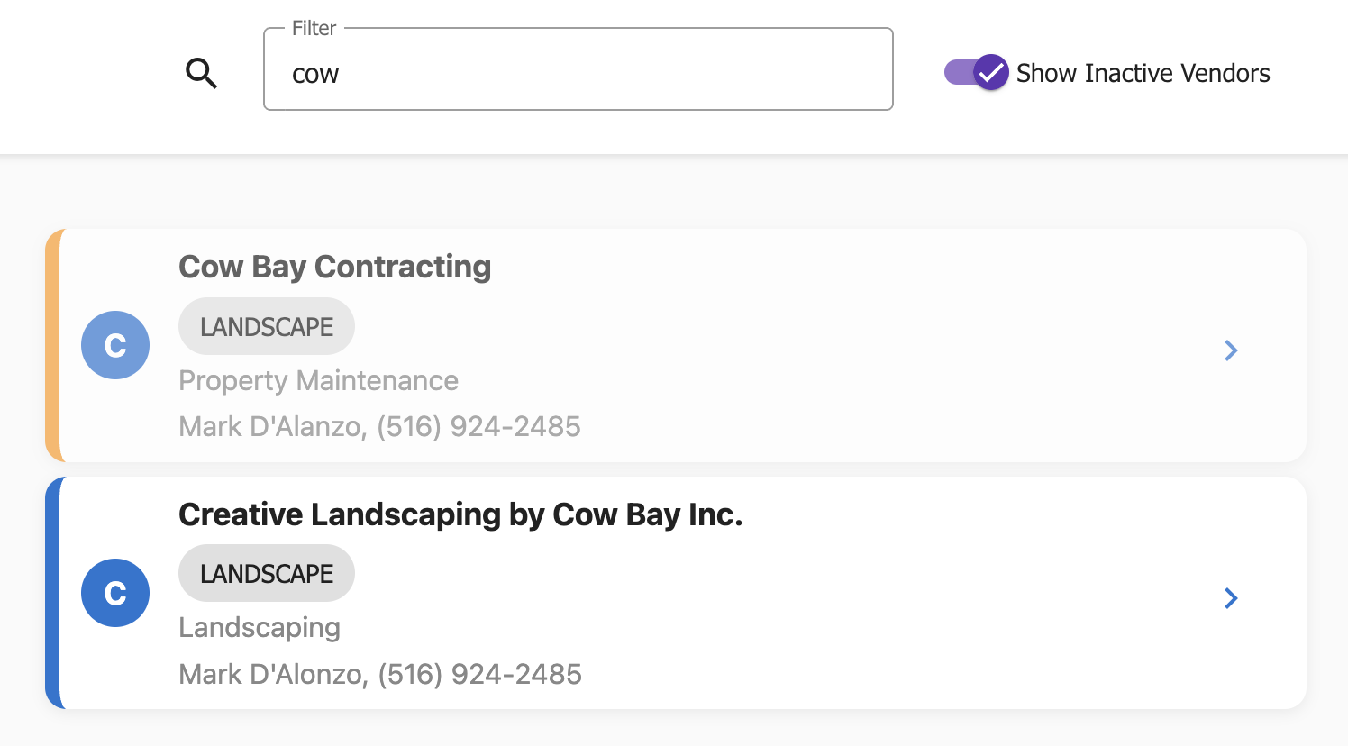Open the Cow Bay Contracting vendor name
The height and width of the screenshot is (746, 1348).
[x=334, y=267]
